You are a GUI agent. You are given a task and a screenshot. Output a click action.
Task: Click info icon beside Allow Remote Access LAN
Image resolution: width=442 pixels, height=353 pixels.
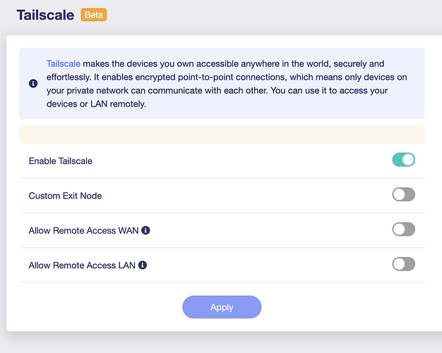click(x=143, y=265)
